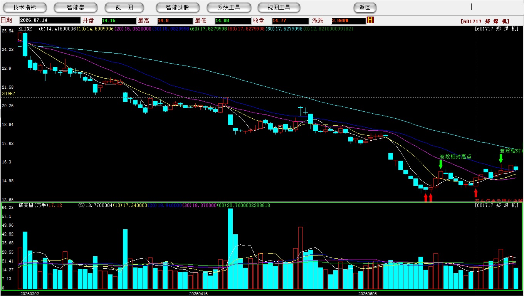Click the 16.3 price axis label

7,162
